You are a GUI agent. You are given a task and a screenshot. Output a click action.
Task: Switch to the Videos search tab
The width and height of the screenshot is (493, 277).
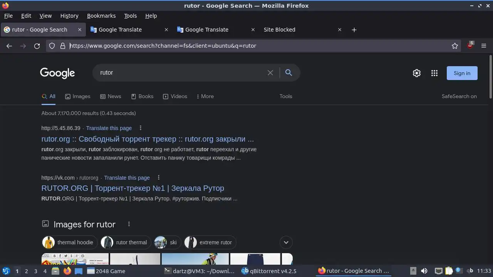coord(175,97)
